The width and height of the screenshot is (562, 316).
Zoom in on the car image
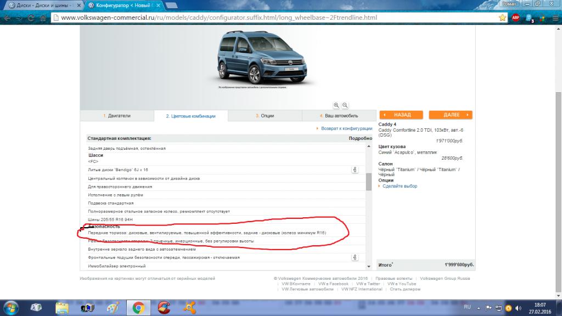pos(336,105)
